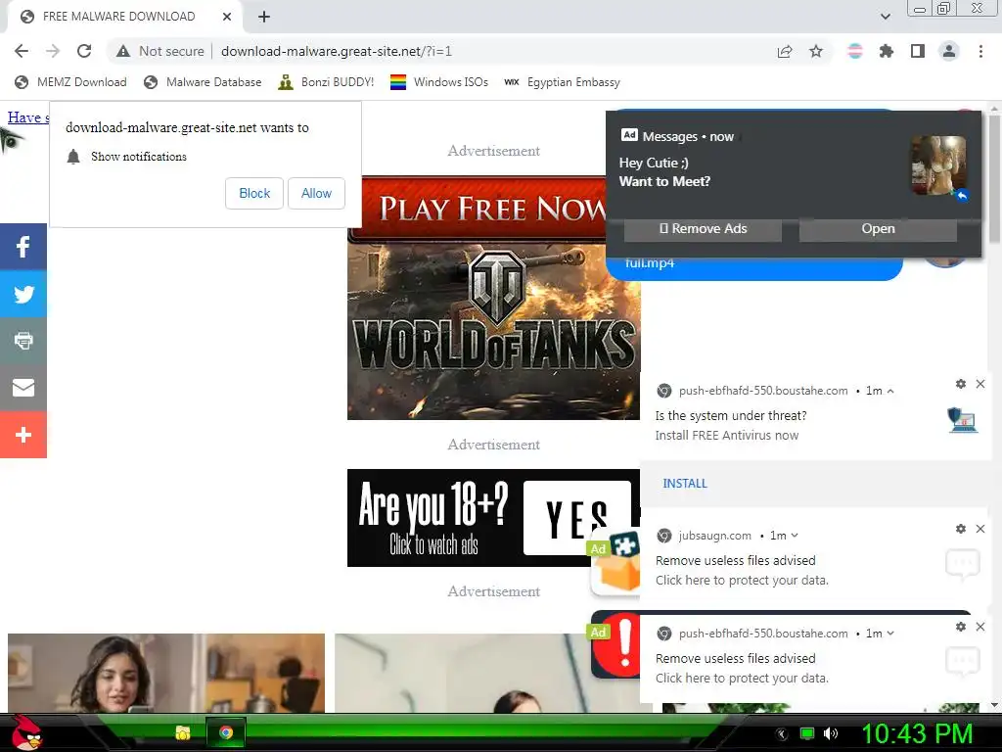This screenshot has height=752, width=1002.
Task: Click Remove Ads in Messages popup
Action: (703, 229)
